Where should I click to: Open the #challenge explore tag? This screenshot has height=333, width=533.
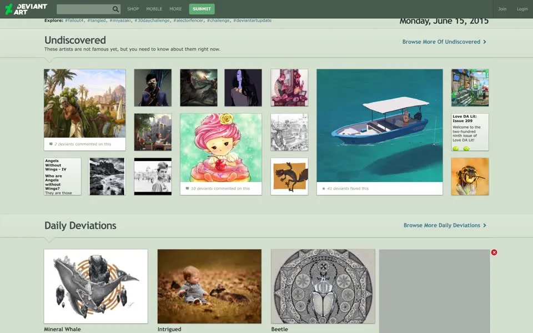218,21
